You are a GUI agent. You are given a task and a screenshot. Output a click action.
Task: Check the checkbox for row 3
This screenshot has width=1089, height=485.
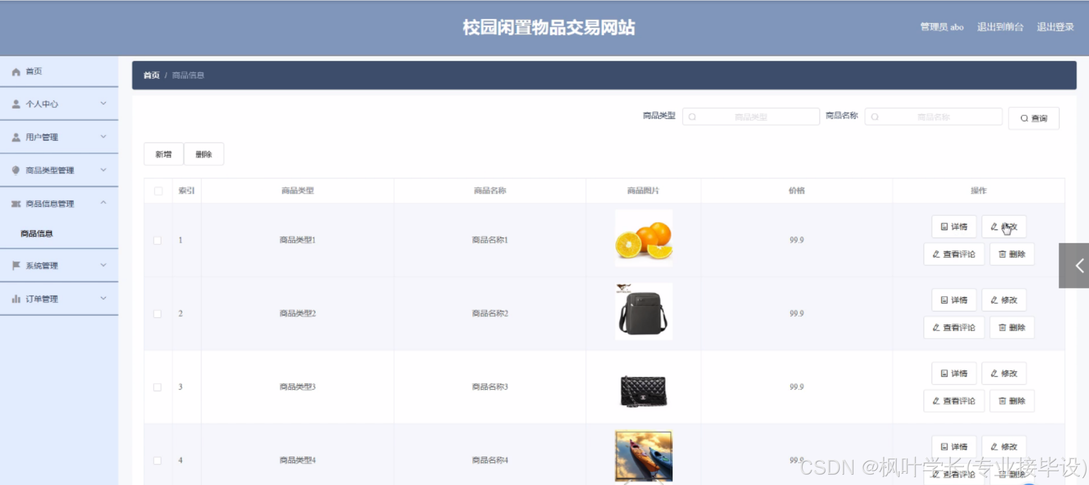pos(157,387)
